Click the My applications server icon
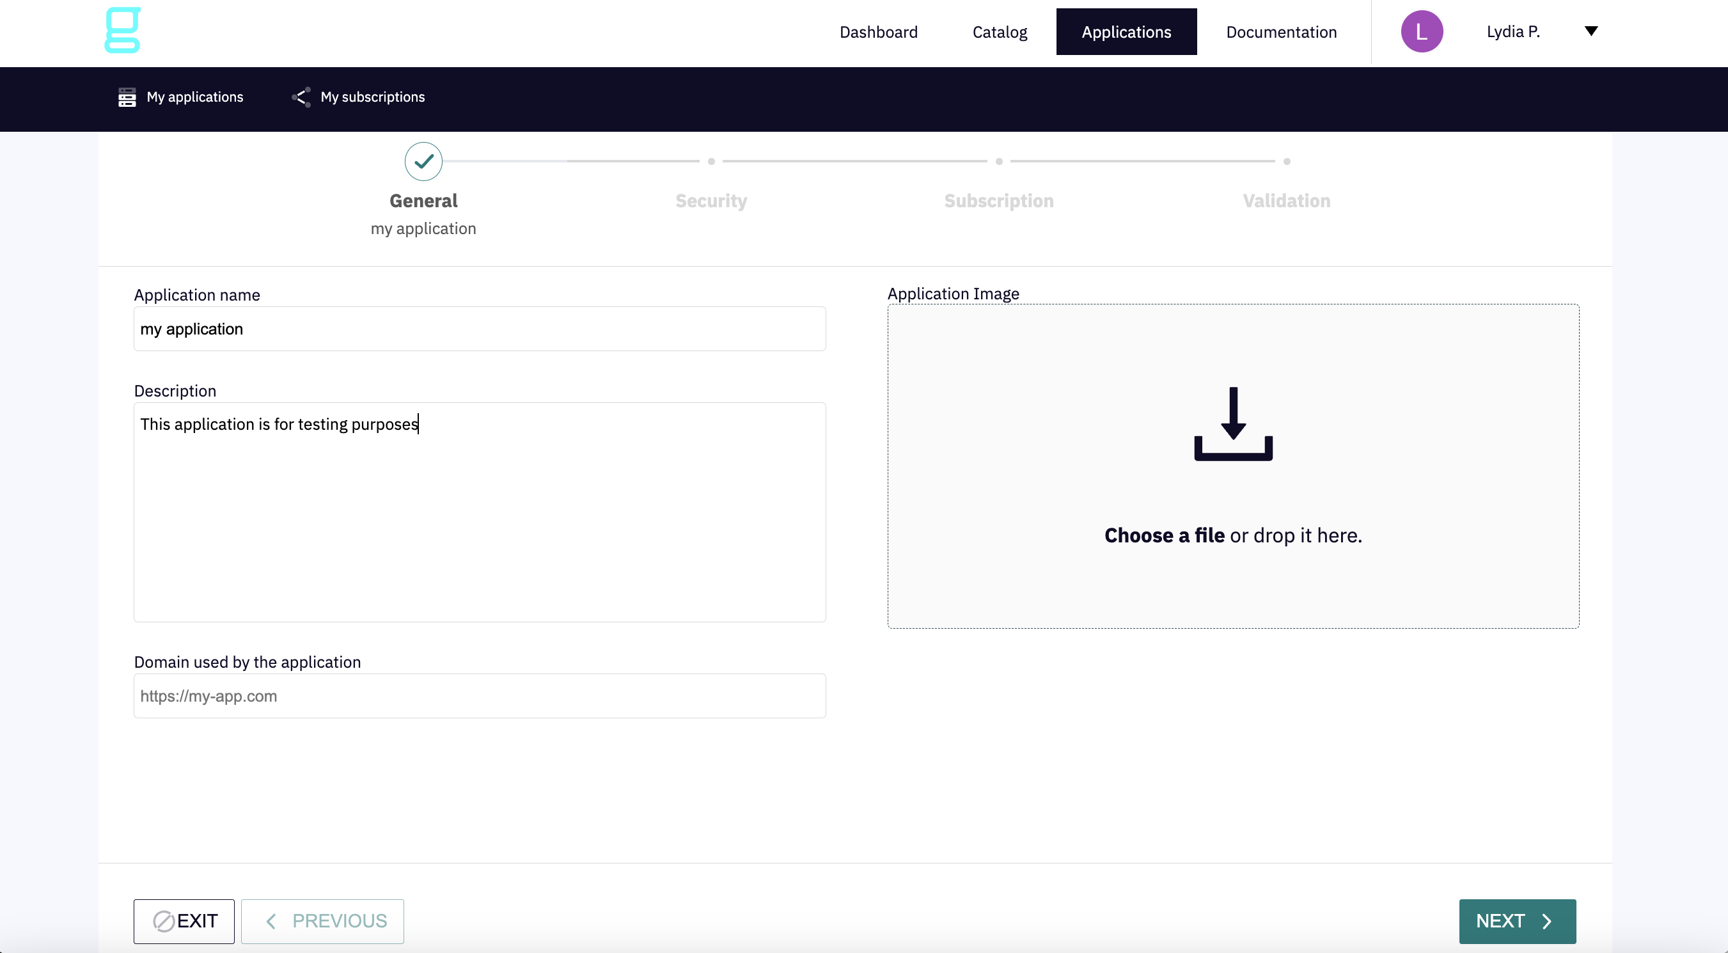Screen dimensions: 1728x953 (127, 97)
